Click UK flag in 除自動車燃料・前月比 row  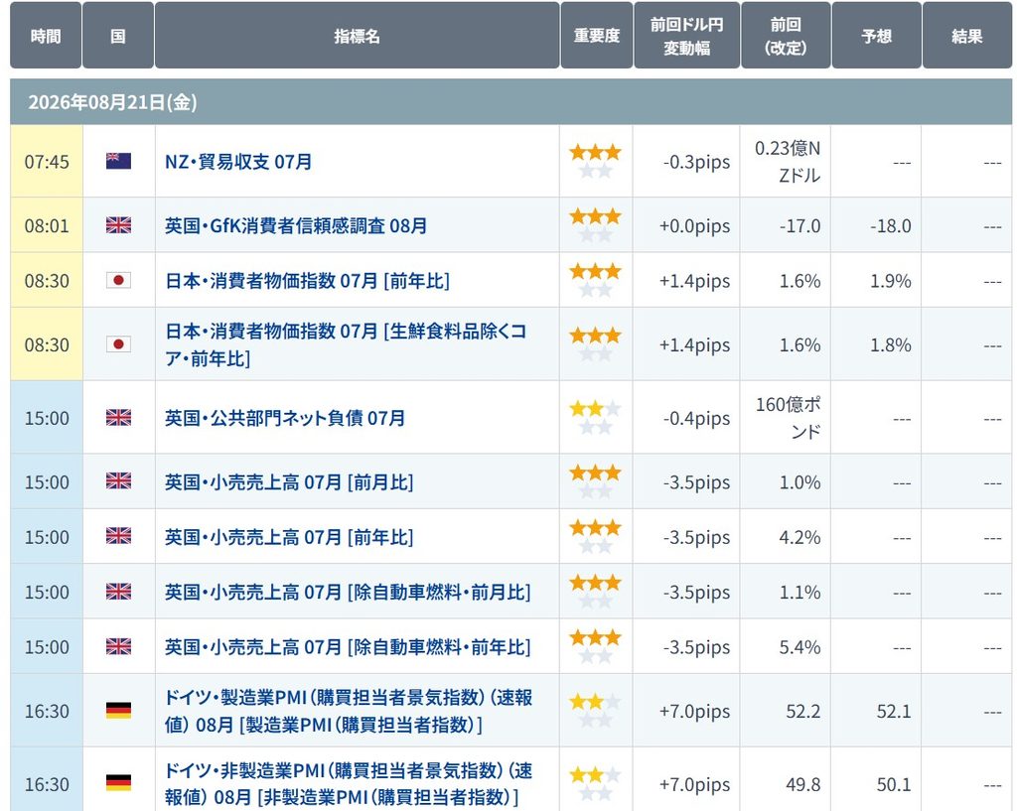pyautogui.click(x=119, y=592)
